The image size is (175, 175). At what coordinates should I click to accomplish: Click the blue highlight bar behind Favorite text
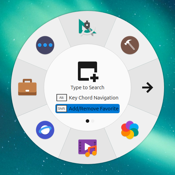coord(87,109)
